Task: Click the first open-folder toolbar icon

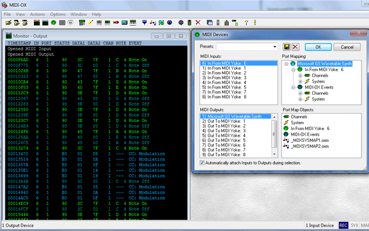Action: (x=9, y=23)
